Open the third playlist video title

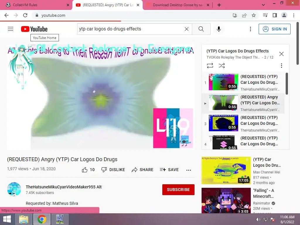(x=259, y=120)
